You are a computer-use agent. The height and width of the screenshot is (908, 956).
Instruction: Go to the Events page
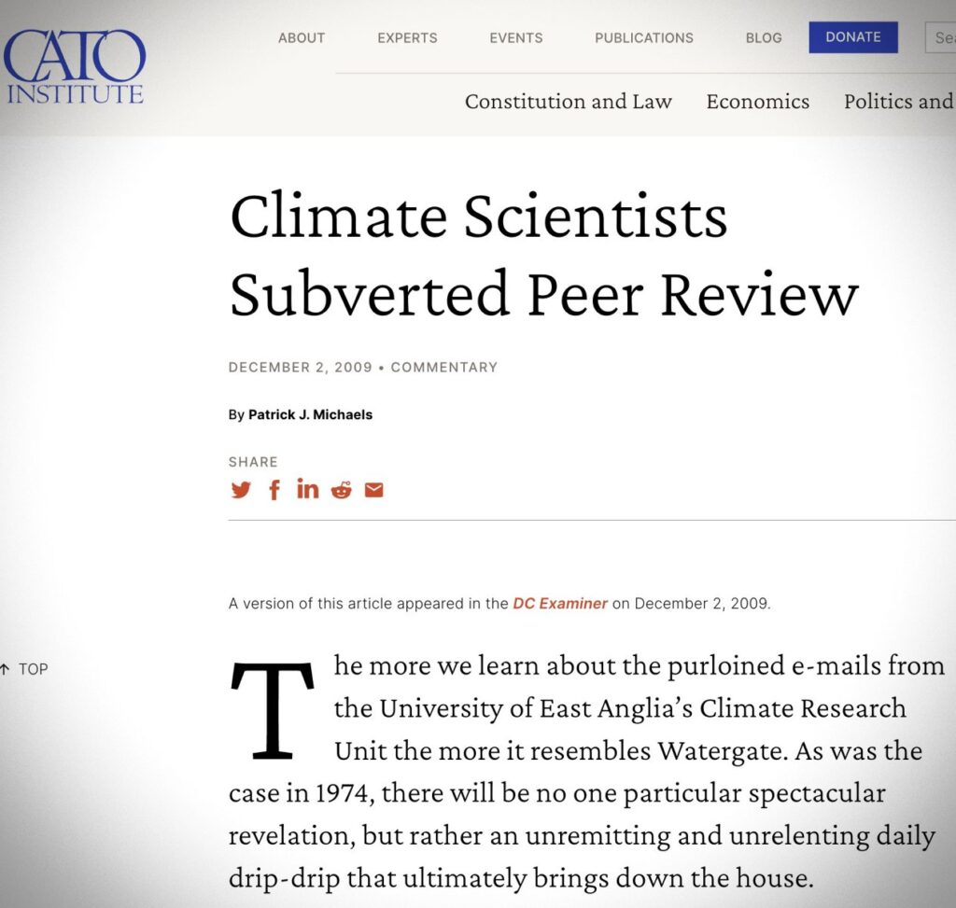[515, 37]
